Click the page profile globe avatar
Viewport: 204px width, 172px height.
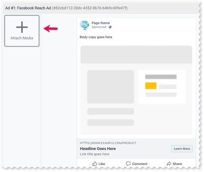[85, 25]
